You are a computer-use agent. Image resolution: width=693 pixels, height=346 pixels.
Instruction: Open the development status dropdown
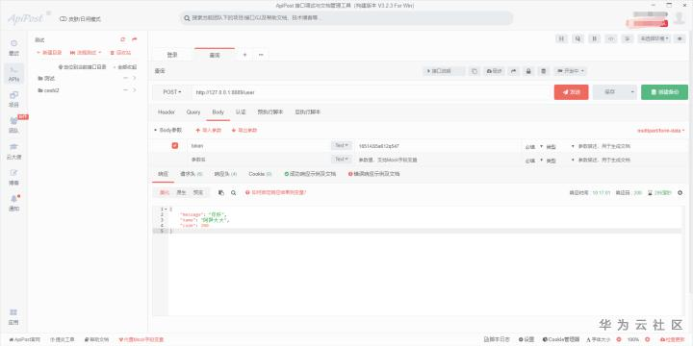[x=571, y=71]
